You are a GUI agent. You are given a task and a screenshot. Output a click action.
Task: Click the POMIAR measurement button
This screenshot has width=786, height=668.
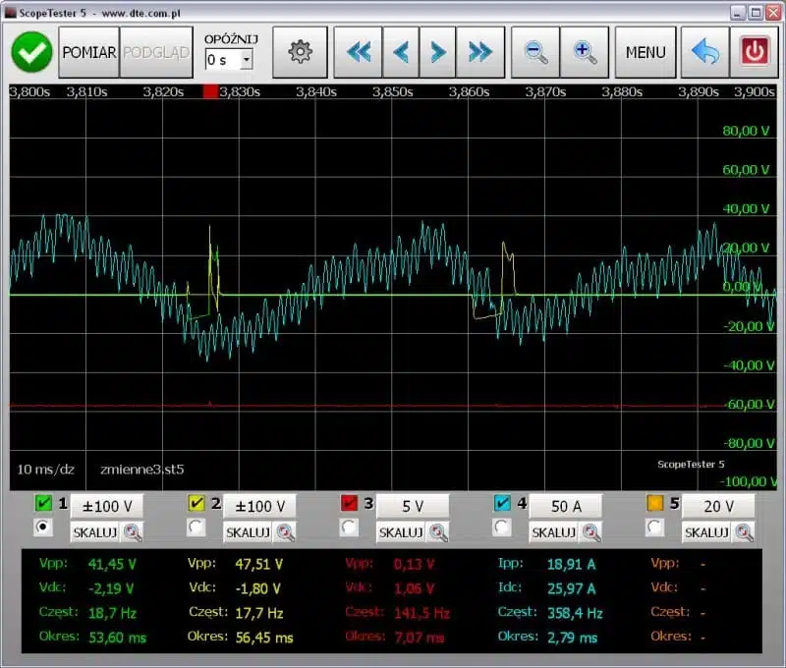89,53
